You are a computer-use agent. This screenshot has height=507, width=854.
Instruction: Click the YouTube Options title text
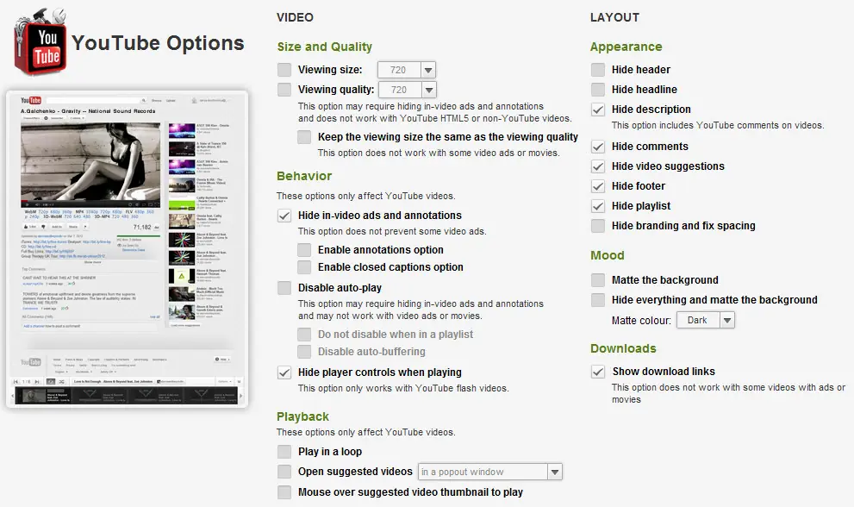(158, 43)
